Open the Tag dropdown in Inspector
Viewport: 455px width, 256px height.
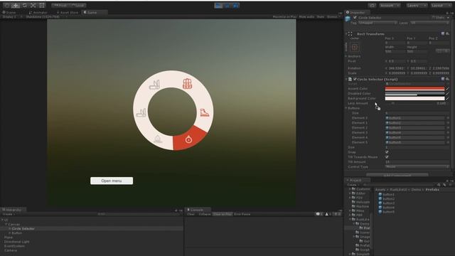(x=378, y=23)
